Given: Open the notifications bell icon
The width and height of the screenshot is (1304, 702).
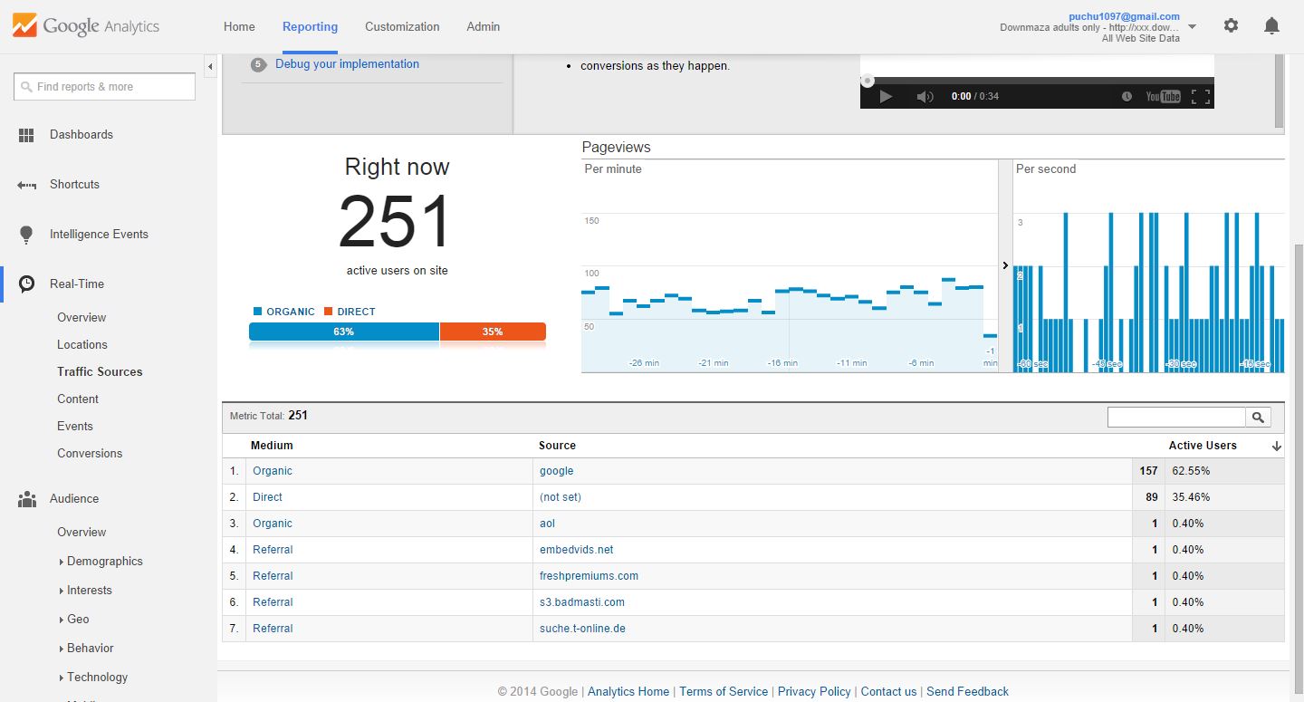Looking at the screenshot, I should (1271, 26).
